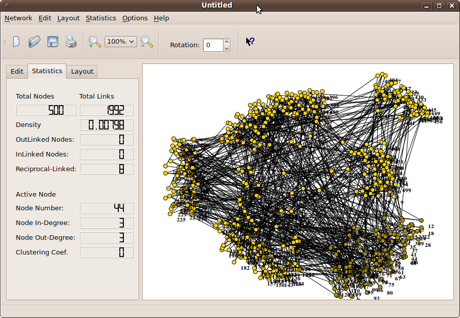Switch to the Layout tab
The image size is (460, 318).
tap(82, 71)
